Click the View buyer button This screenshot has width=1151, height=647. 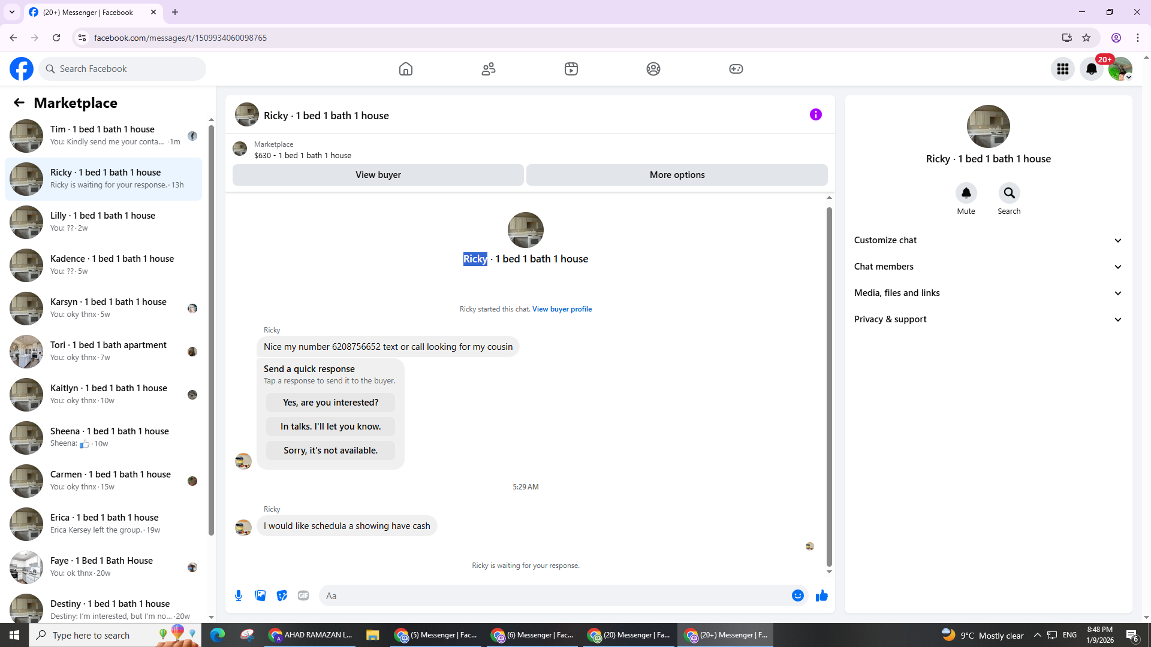(378, 175)
